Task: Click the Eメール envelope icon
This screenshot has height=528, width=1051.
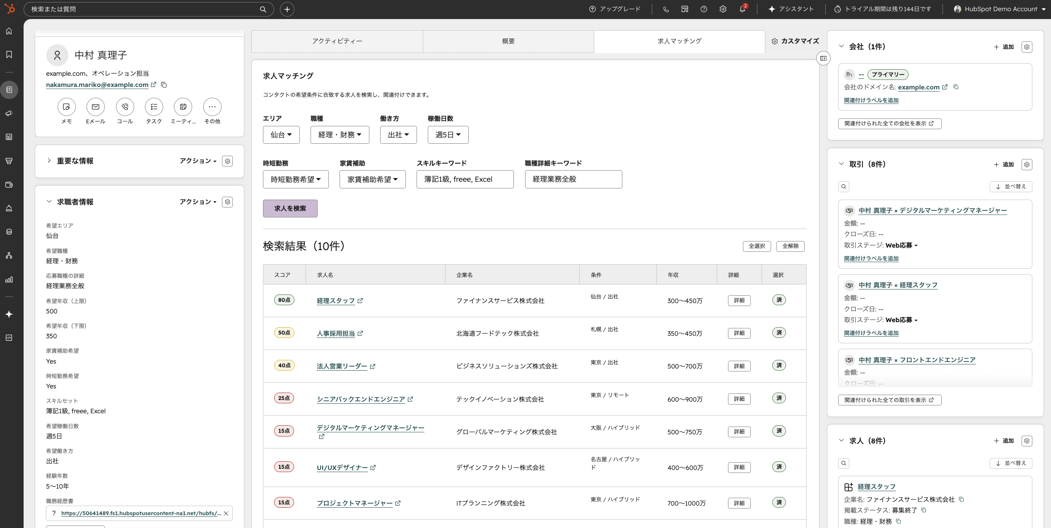Action: coord(96,107)
